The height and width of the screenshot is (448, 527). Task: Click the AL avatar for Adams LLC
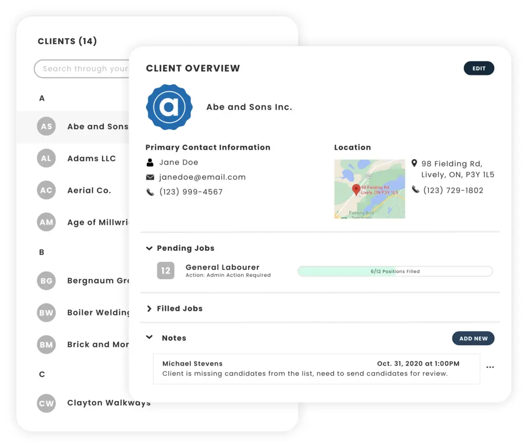[x=46, y=158]
